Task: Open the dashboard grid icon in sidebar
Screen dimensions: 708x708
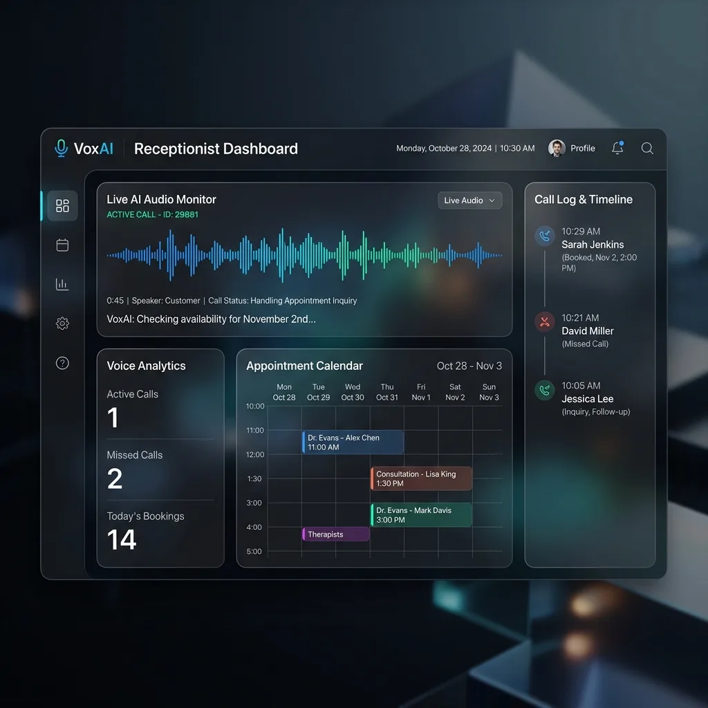Action: pyautogui.click(x=62, y=206)
